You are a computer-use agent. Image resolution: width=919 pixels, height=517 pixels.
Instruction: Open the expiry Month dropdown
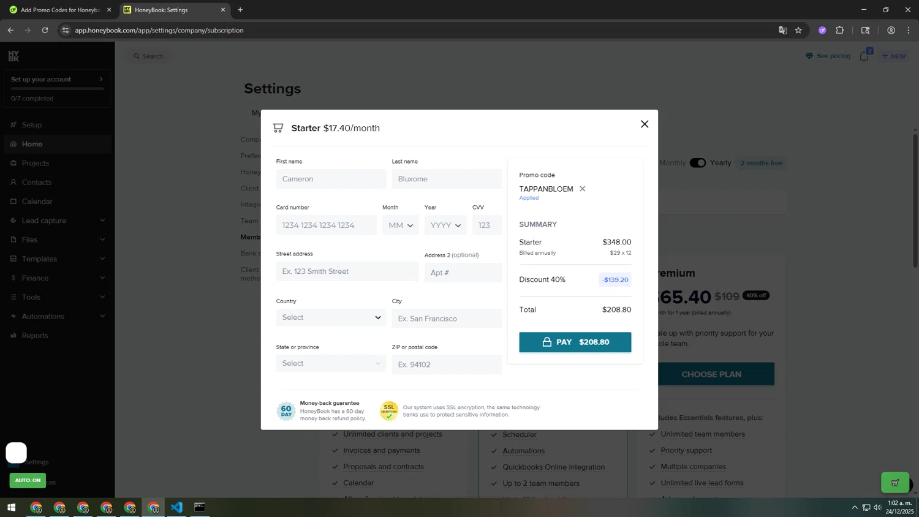coord(401,225)
